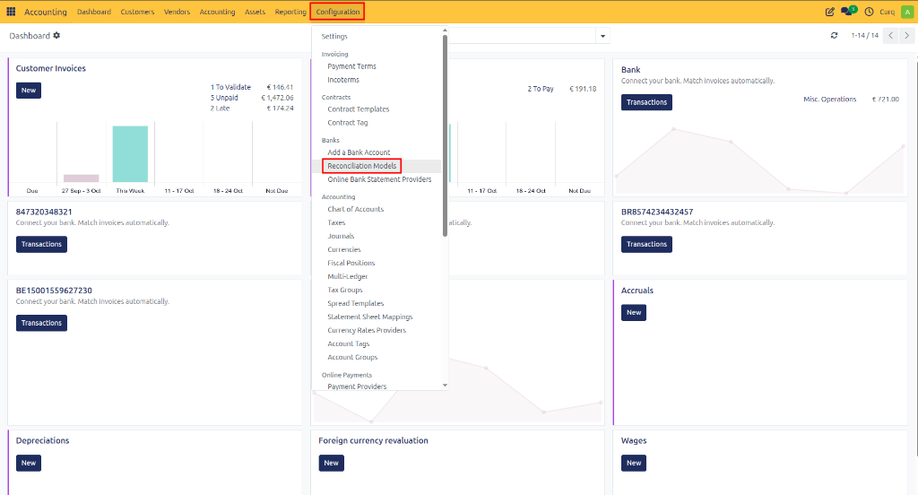Open the chat messages icon

[848, 11]
